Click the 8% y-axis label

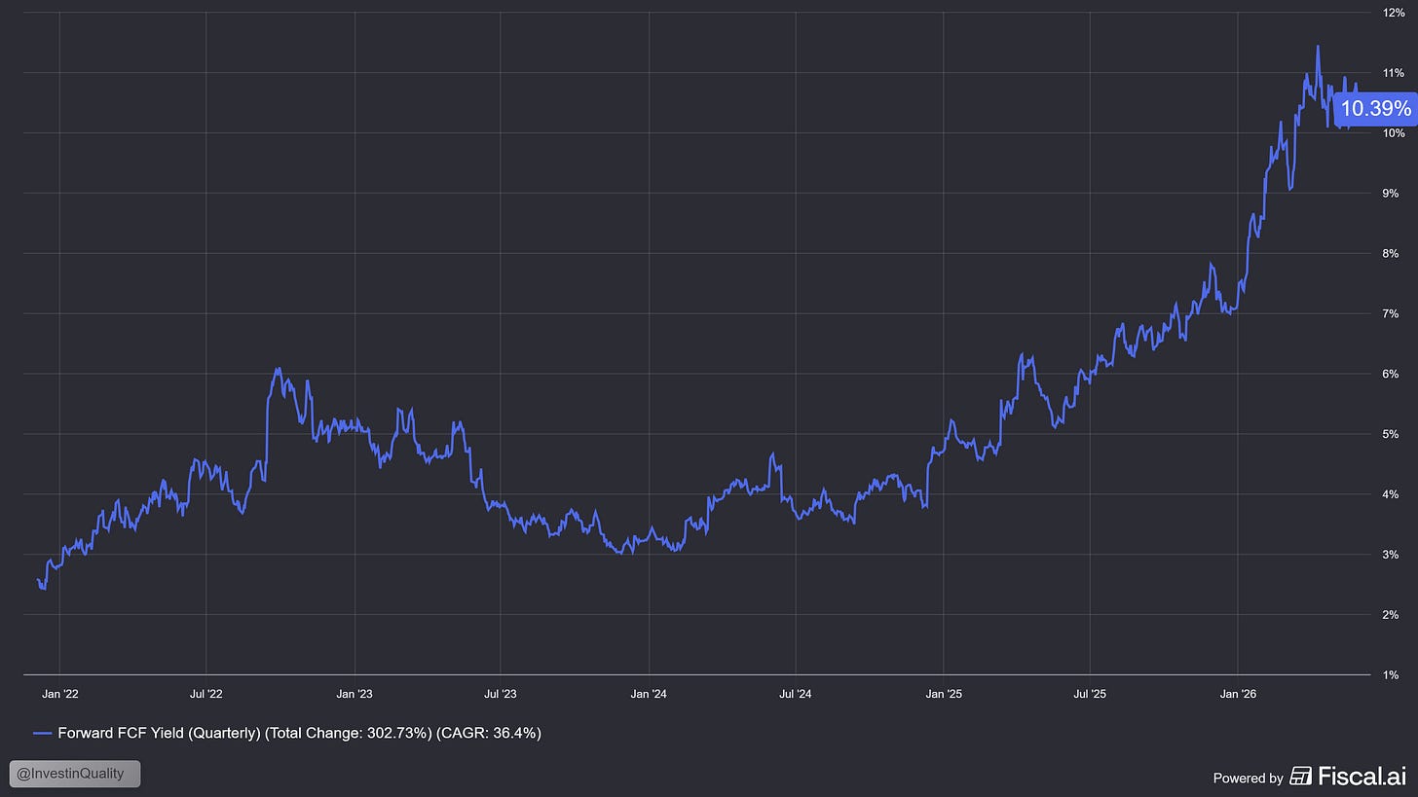pyautogui.click(x=1393, y=254)
